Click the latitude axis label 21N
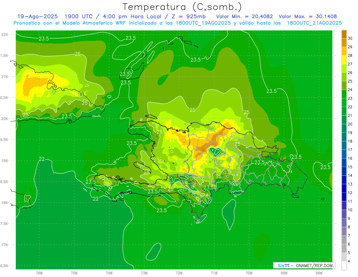Viewport: 358px width, 277px height. [x=4, y=76]
